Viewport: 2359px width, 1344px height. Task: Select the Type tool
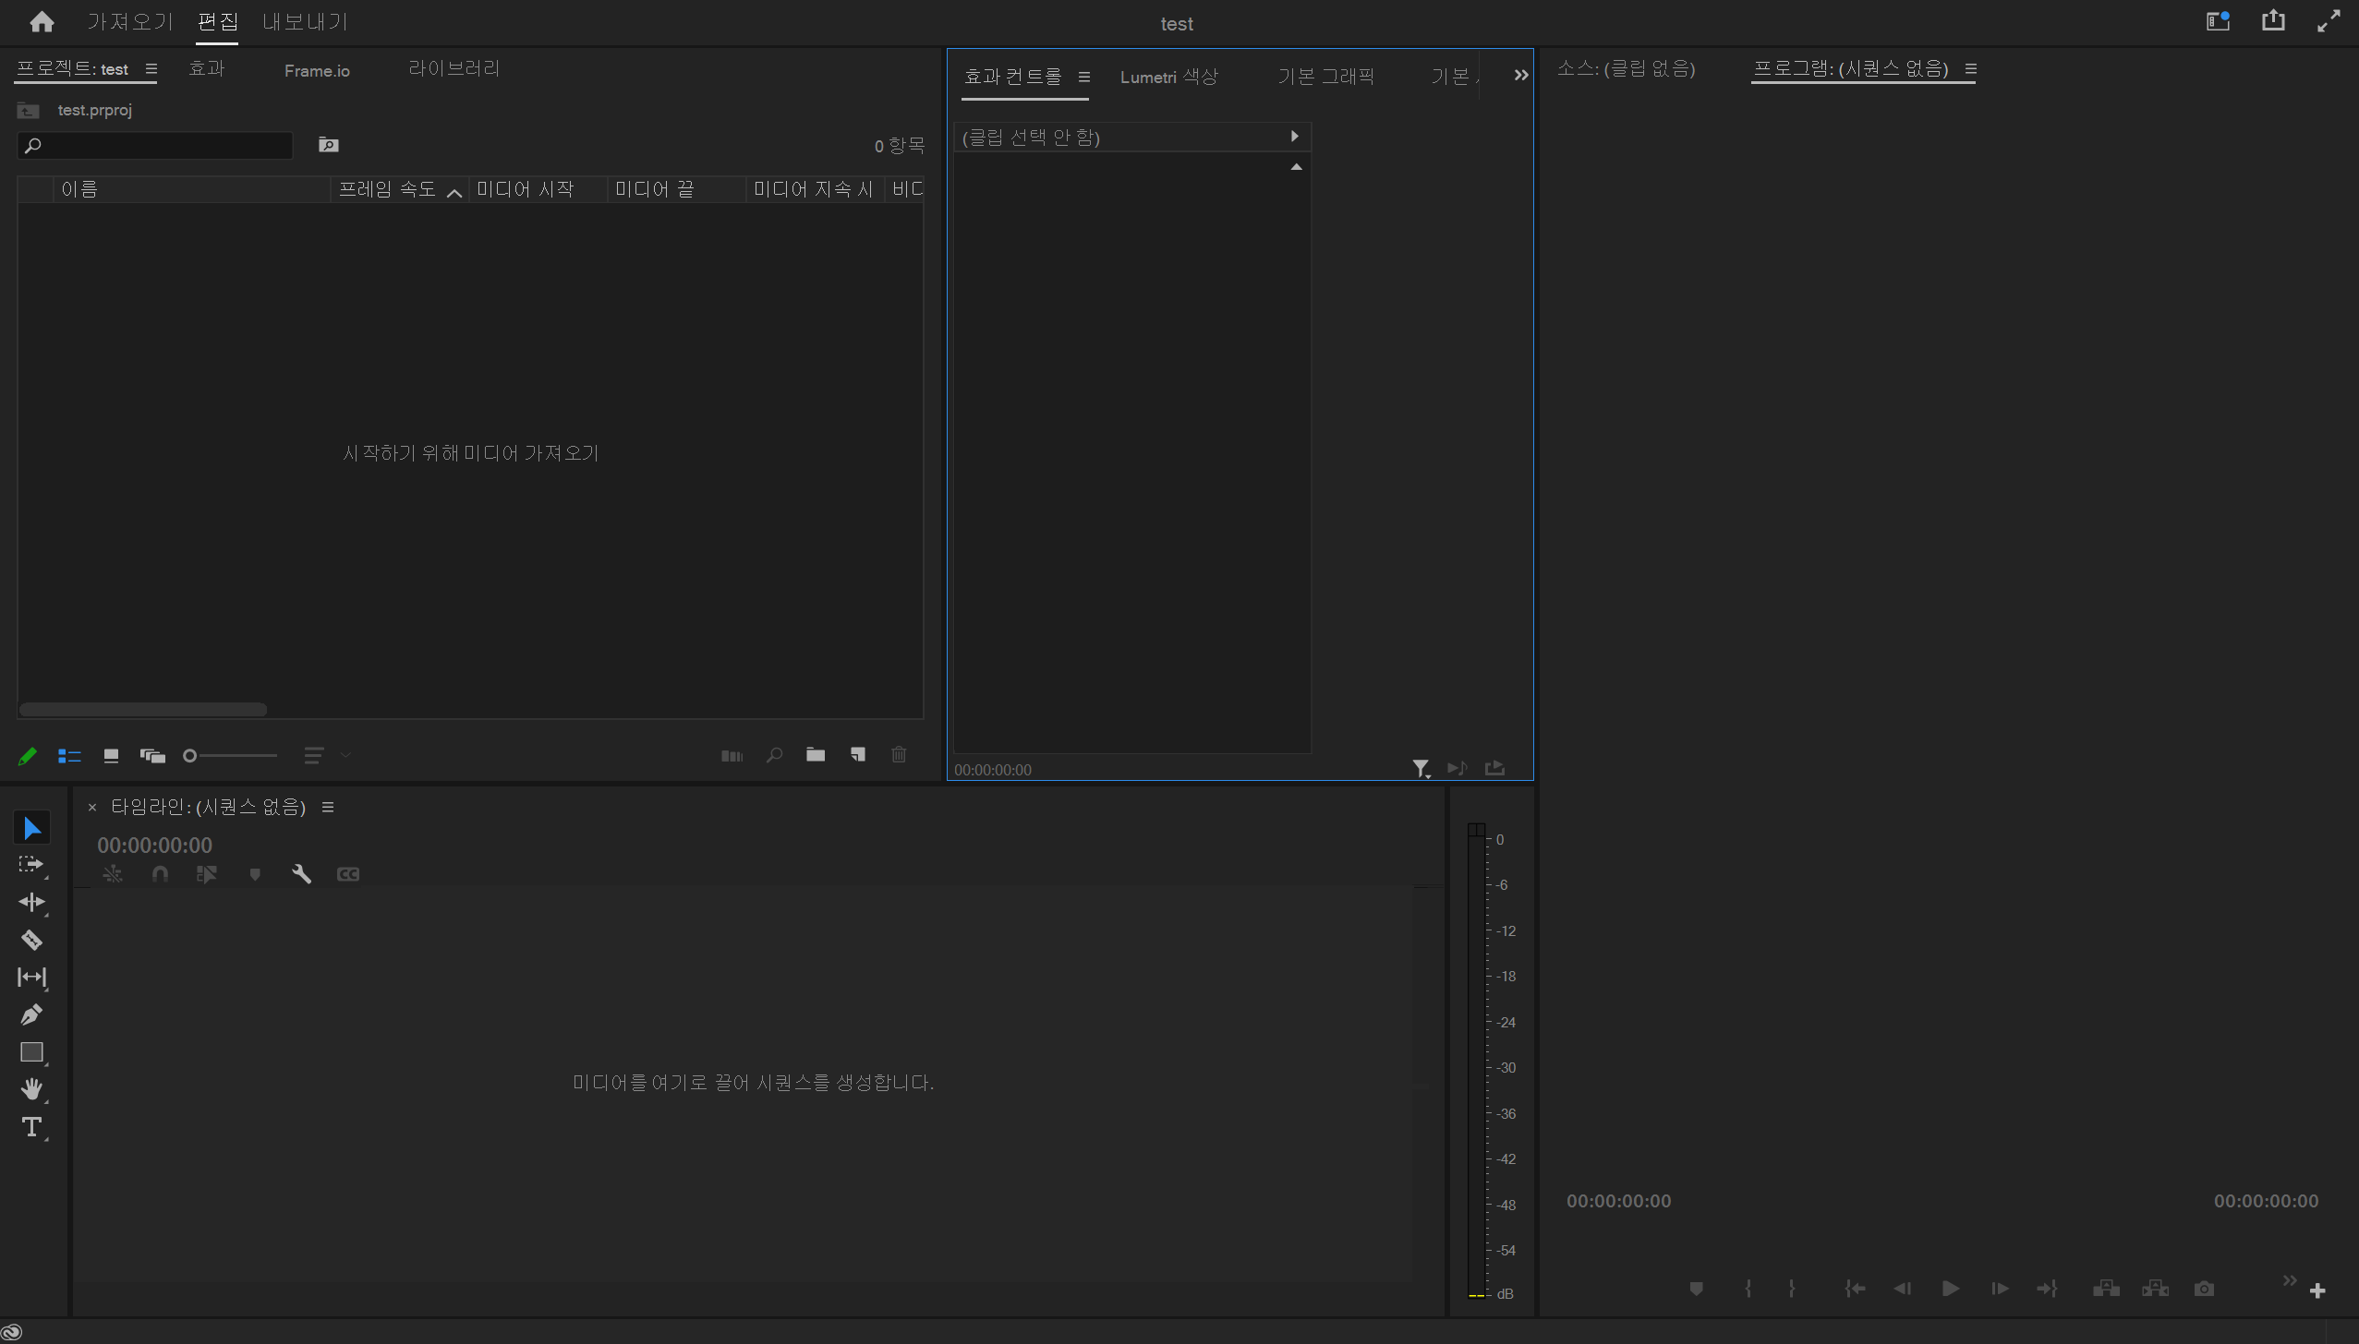31,1127
